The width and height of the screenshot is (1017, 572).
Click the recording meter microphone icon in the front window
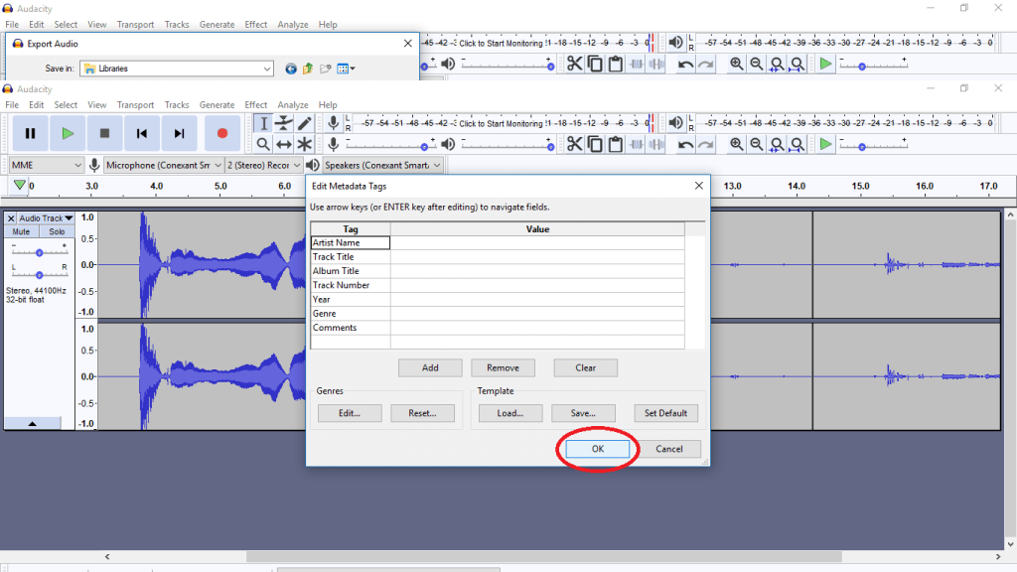click(334, 123)
